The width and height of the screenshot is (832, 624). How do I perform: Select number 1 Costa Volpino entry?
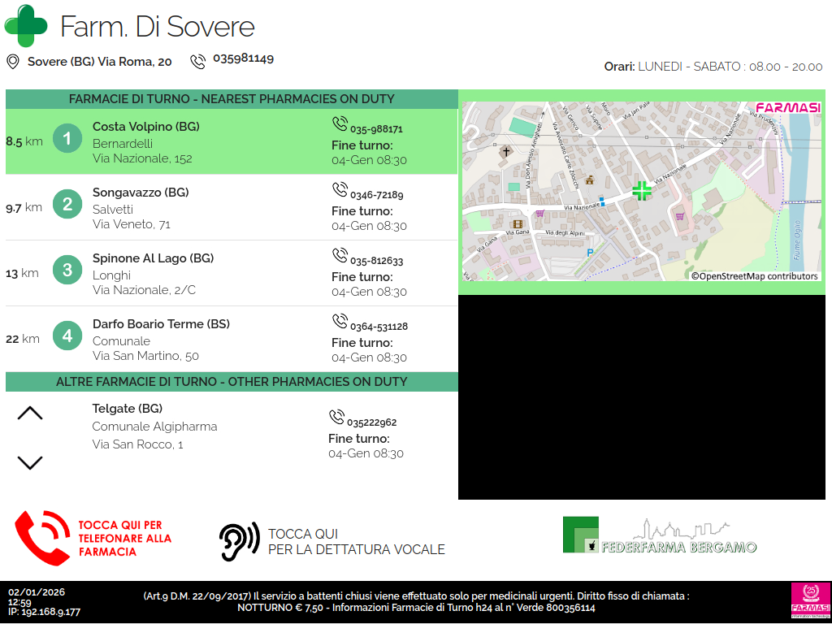67,139
